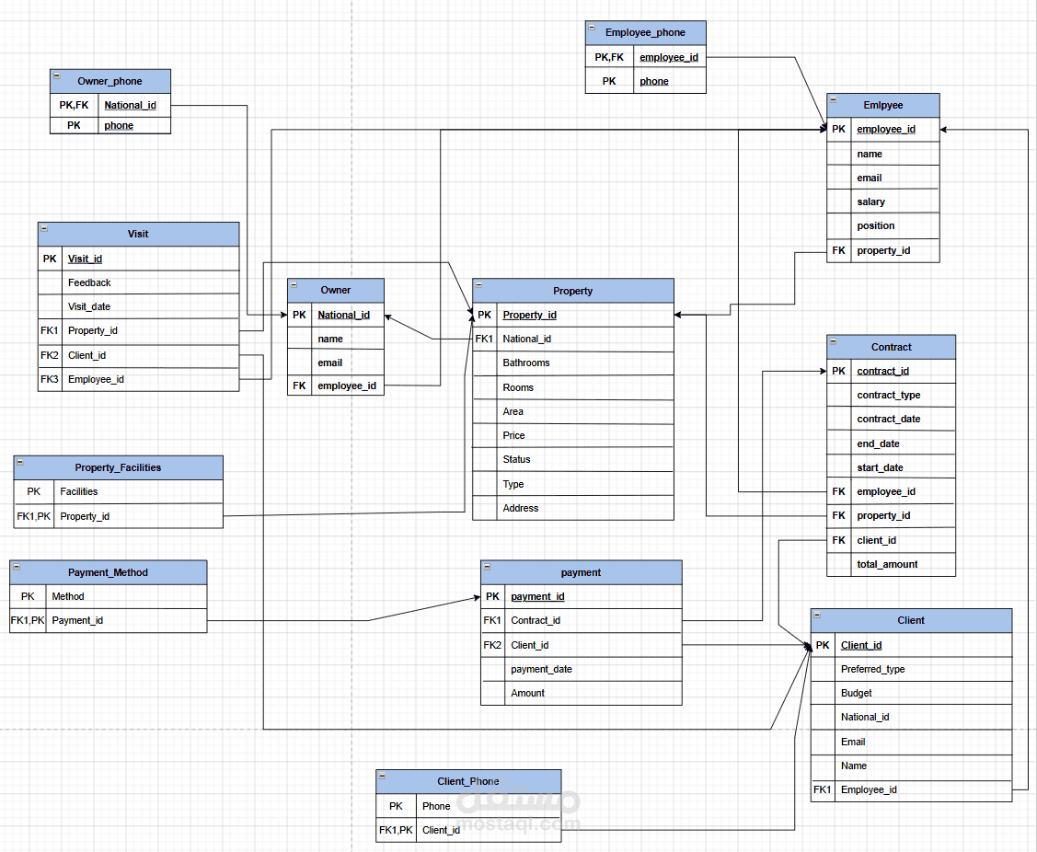Select the Budget row in Client table
This screenshot has width=1037, height=852.
[x=911, y=693]
